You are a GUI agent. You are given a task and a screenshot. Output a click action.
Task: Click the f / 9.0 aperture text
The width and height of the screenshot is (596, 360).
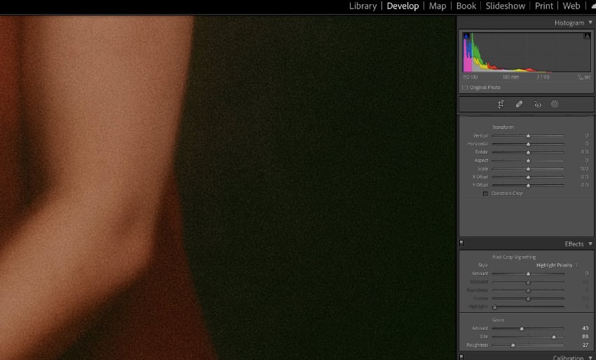543,77
